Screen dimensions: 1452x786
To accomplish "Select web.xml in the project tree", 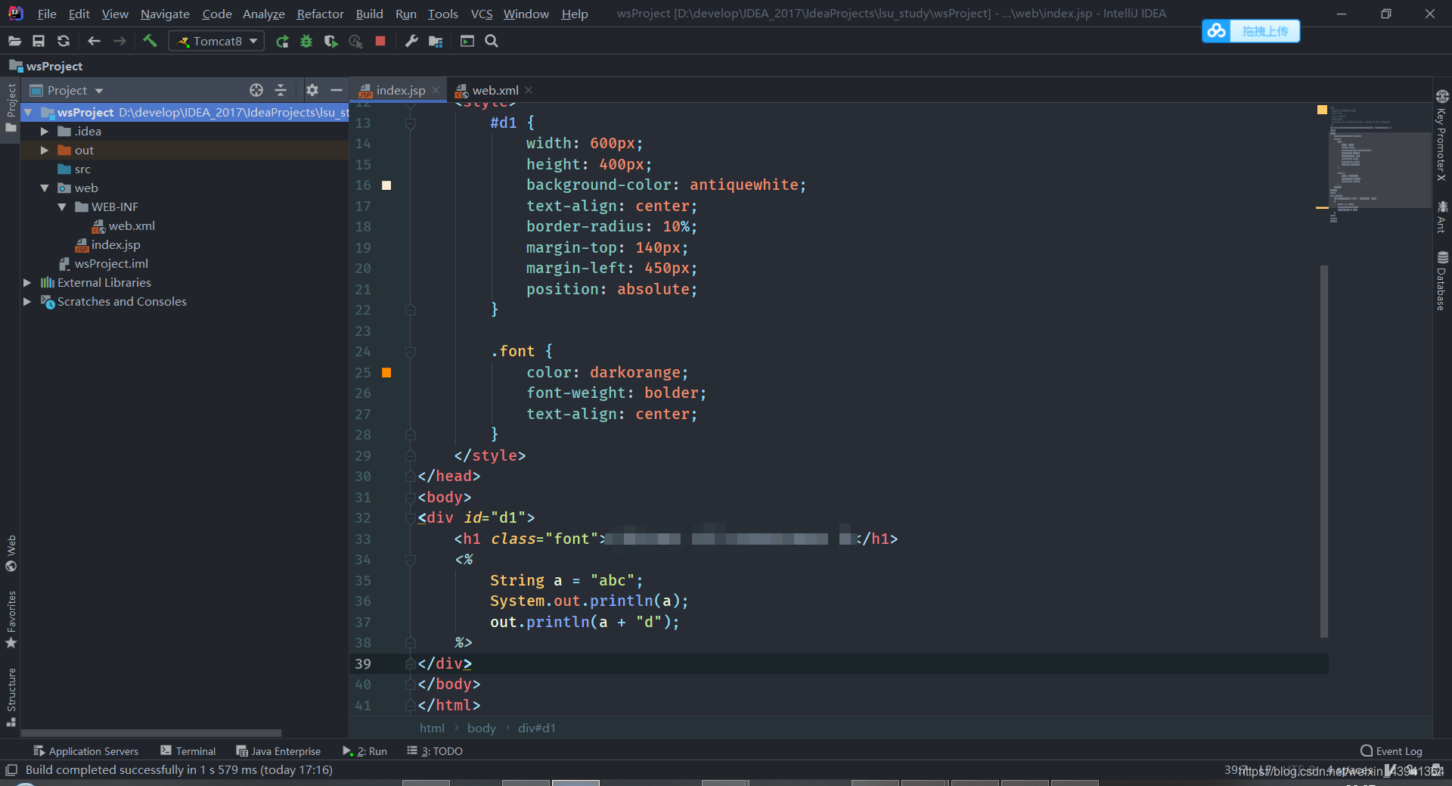I will coord(132,225).
